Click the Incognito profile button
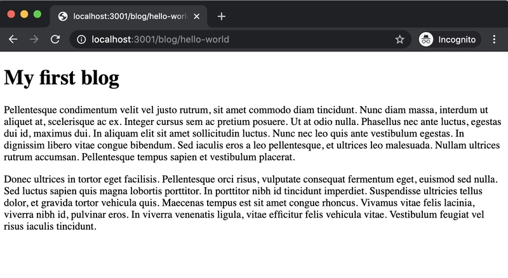This screenshot has width=508, height=278. click(x=449, y=39)
